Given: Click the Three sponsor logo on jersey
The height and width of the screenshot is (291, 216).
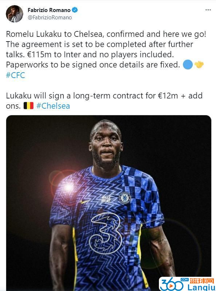Looking at the screenshot, I should (105, 233).
